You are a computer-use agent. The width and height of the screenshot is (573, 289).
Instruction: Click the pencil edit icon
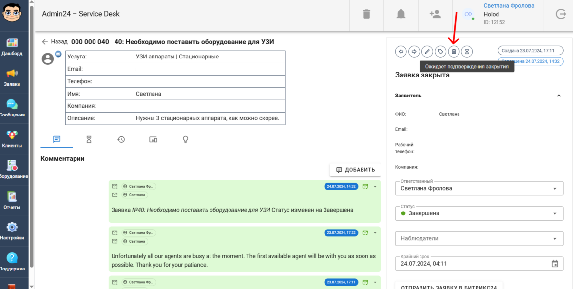tap(427, 51)
